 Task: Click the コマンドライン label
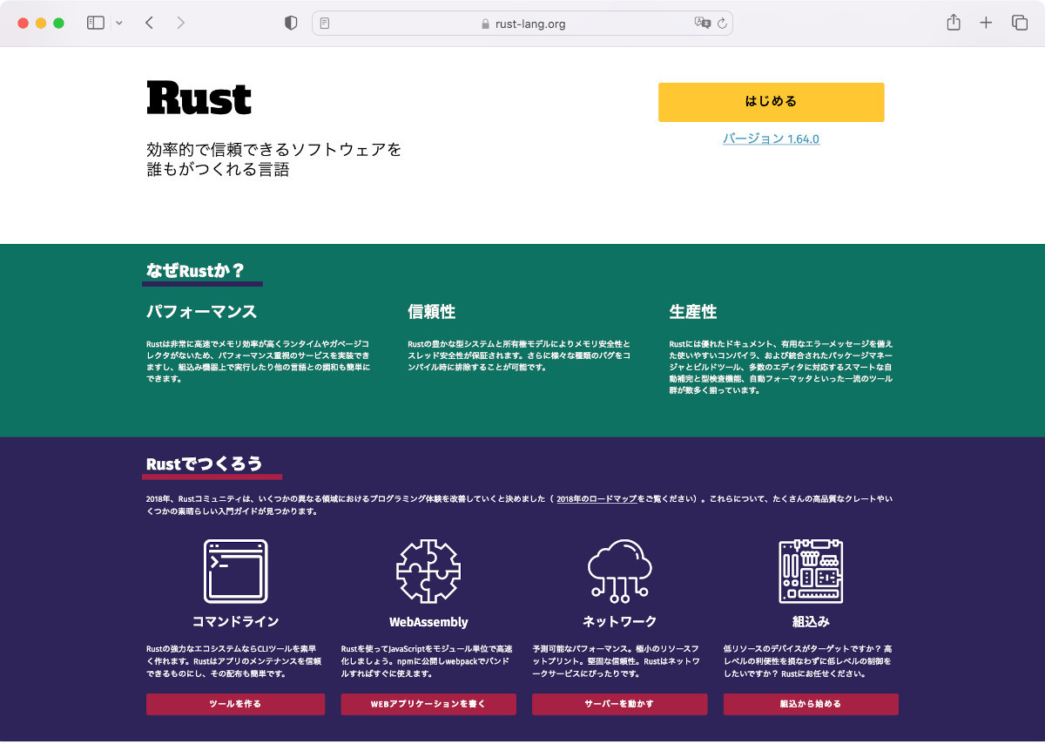tap(235, 622)
